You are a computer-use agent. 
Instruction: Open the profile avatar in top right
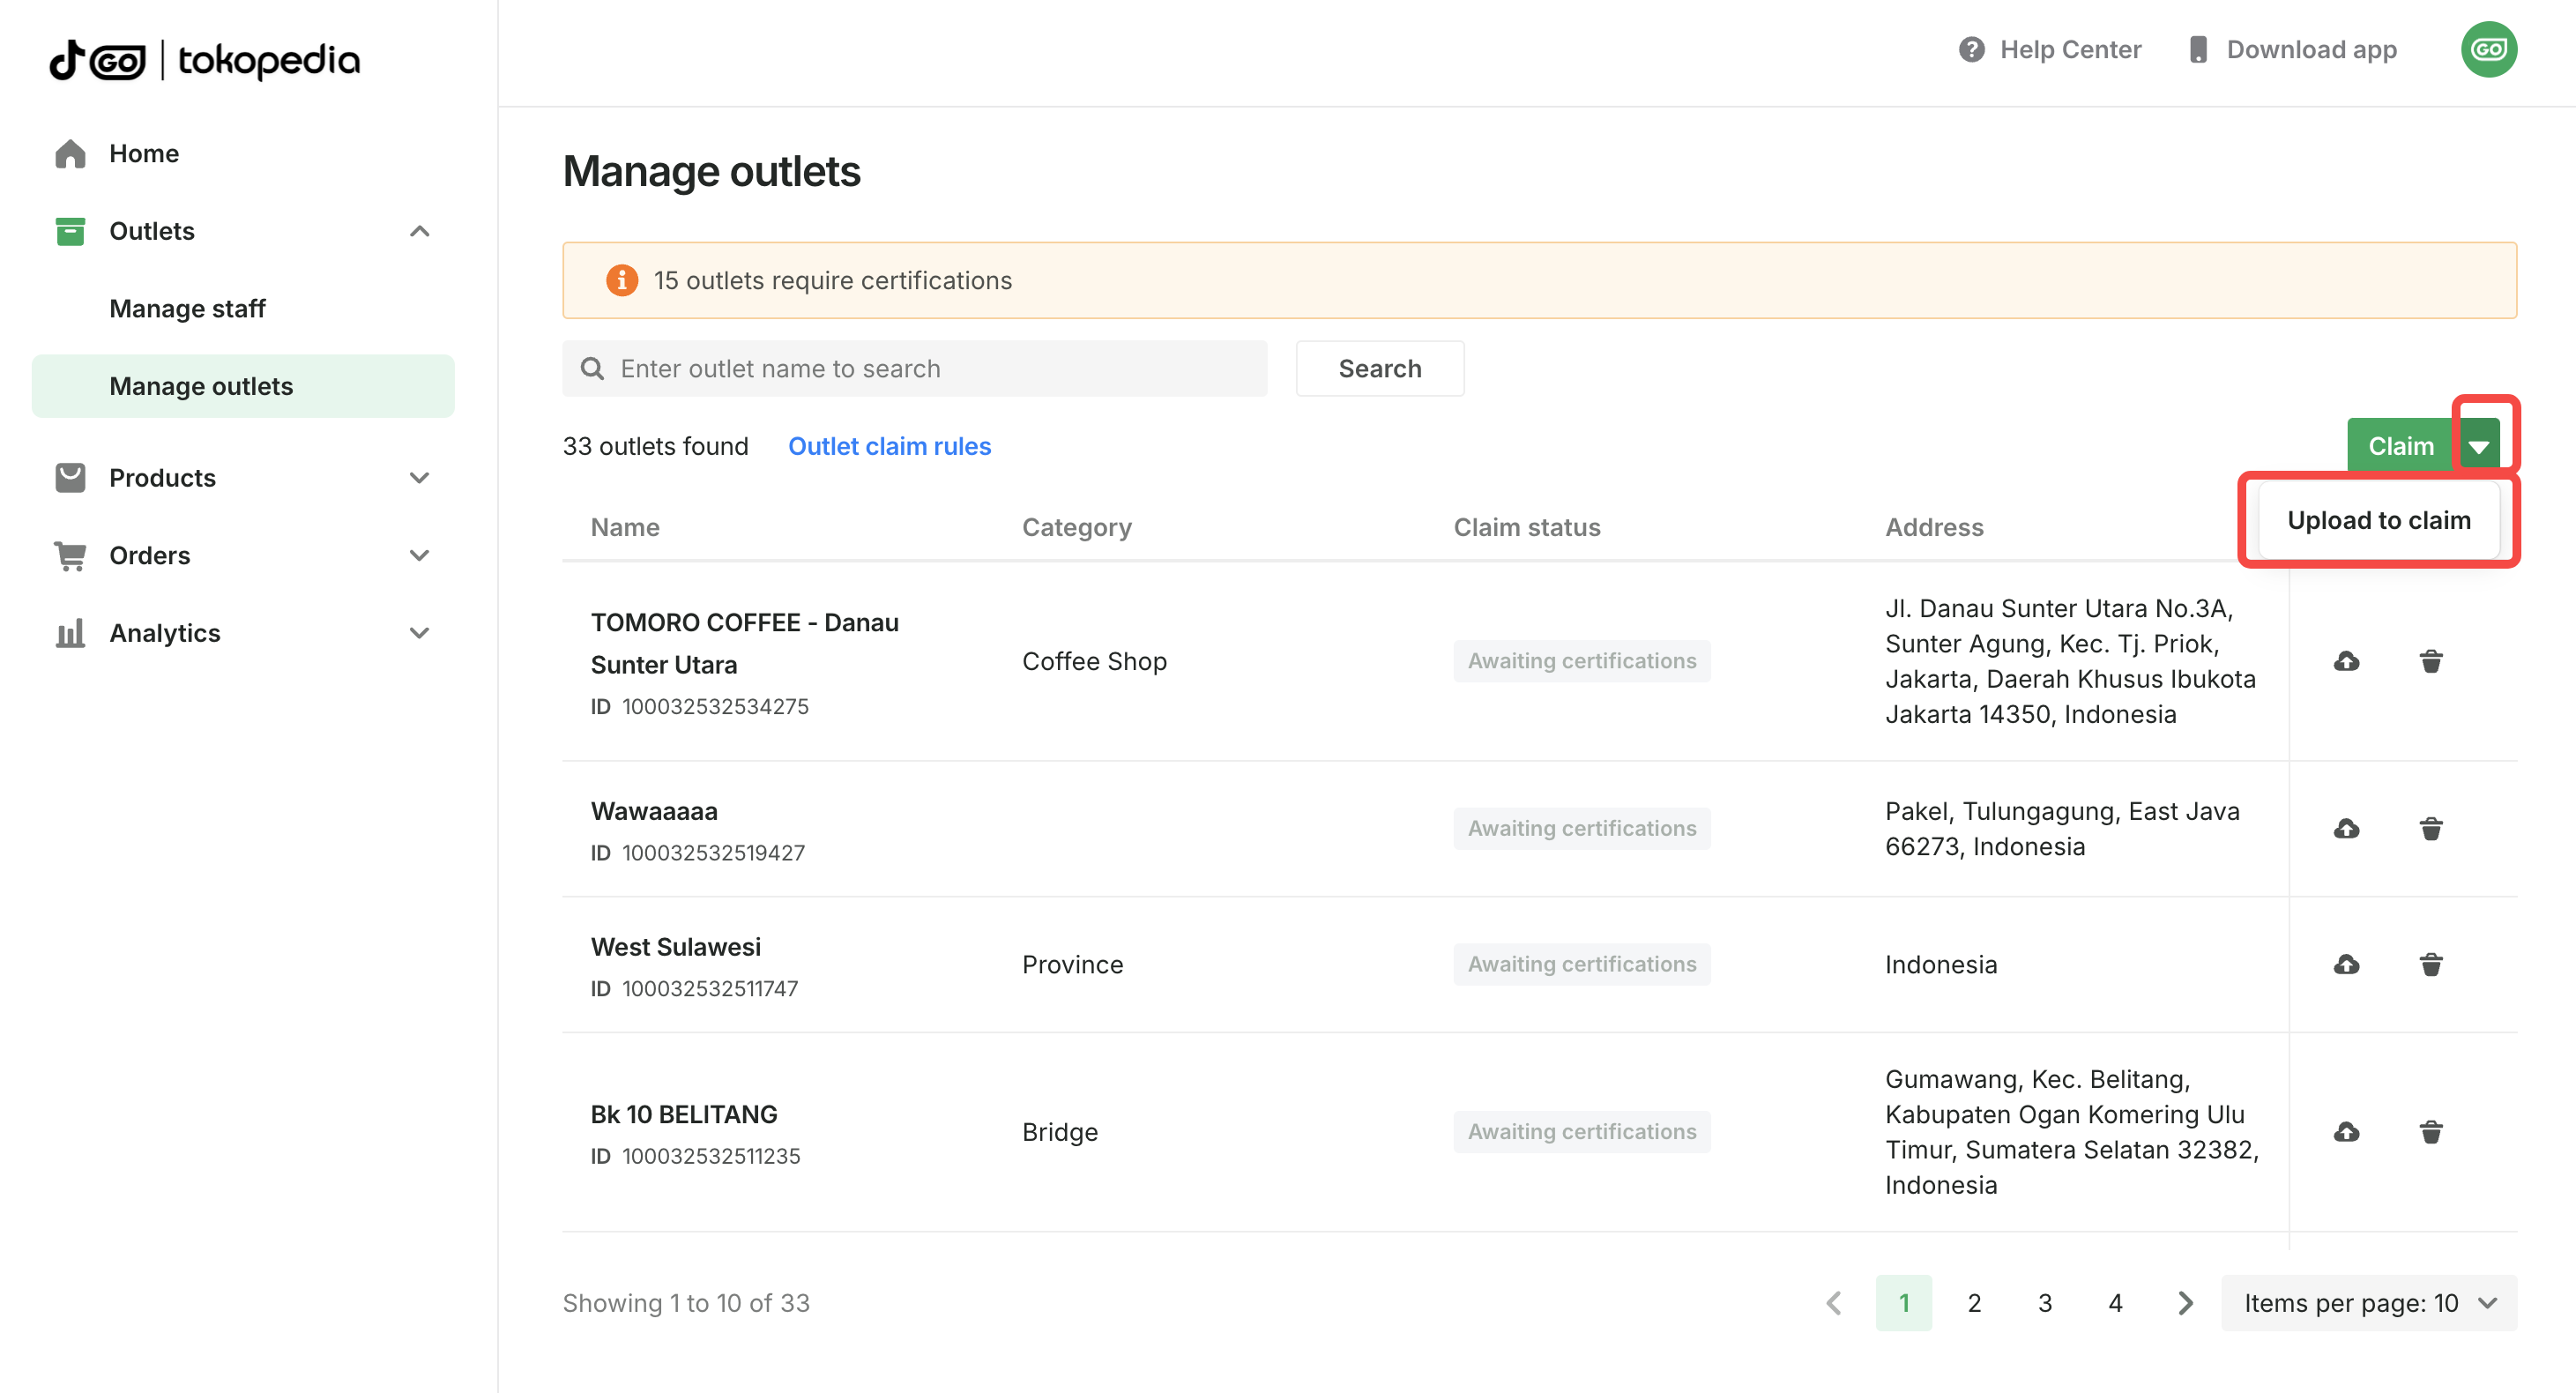point(2487,49)
